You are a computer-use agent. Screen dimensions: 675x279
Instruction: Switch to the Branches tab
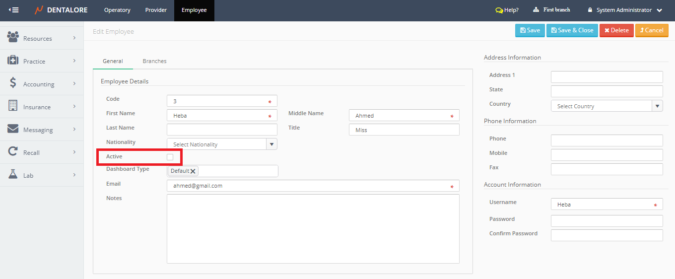pos(154,61)
